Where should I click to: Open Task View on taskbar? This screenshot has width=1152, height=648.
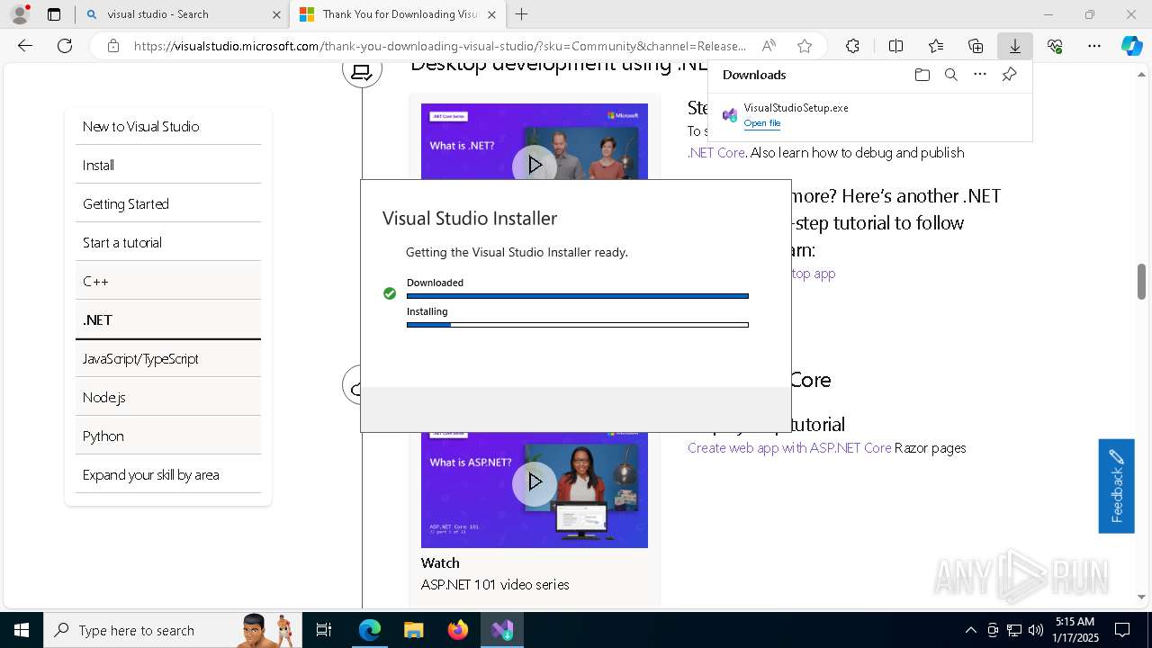point(324,630)
